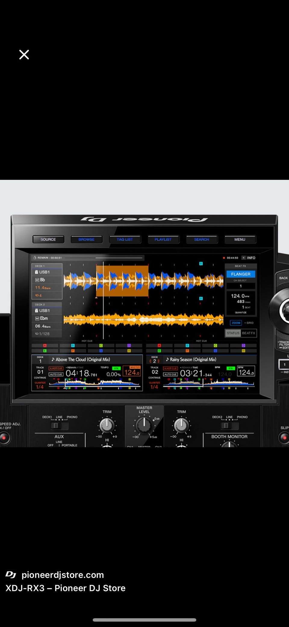The height and width of the screenshot is (627, 289).
Task: Flip the DECK2 LINE PHONO input switch
Action: coord(229,425)
